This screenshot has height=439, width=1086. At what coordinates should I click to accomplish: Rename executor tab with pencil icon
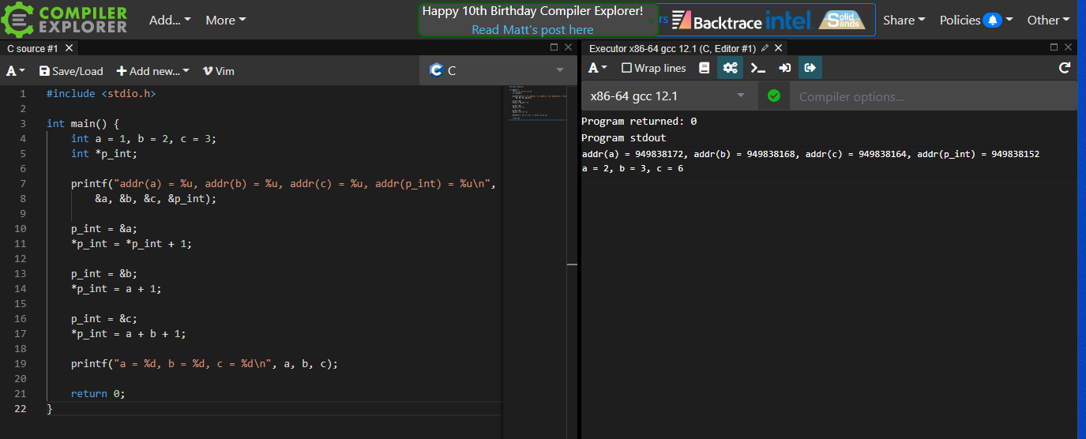click(765, 48)
